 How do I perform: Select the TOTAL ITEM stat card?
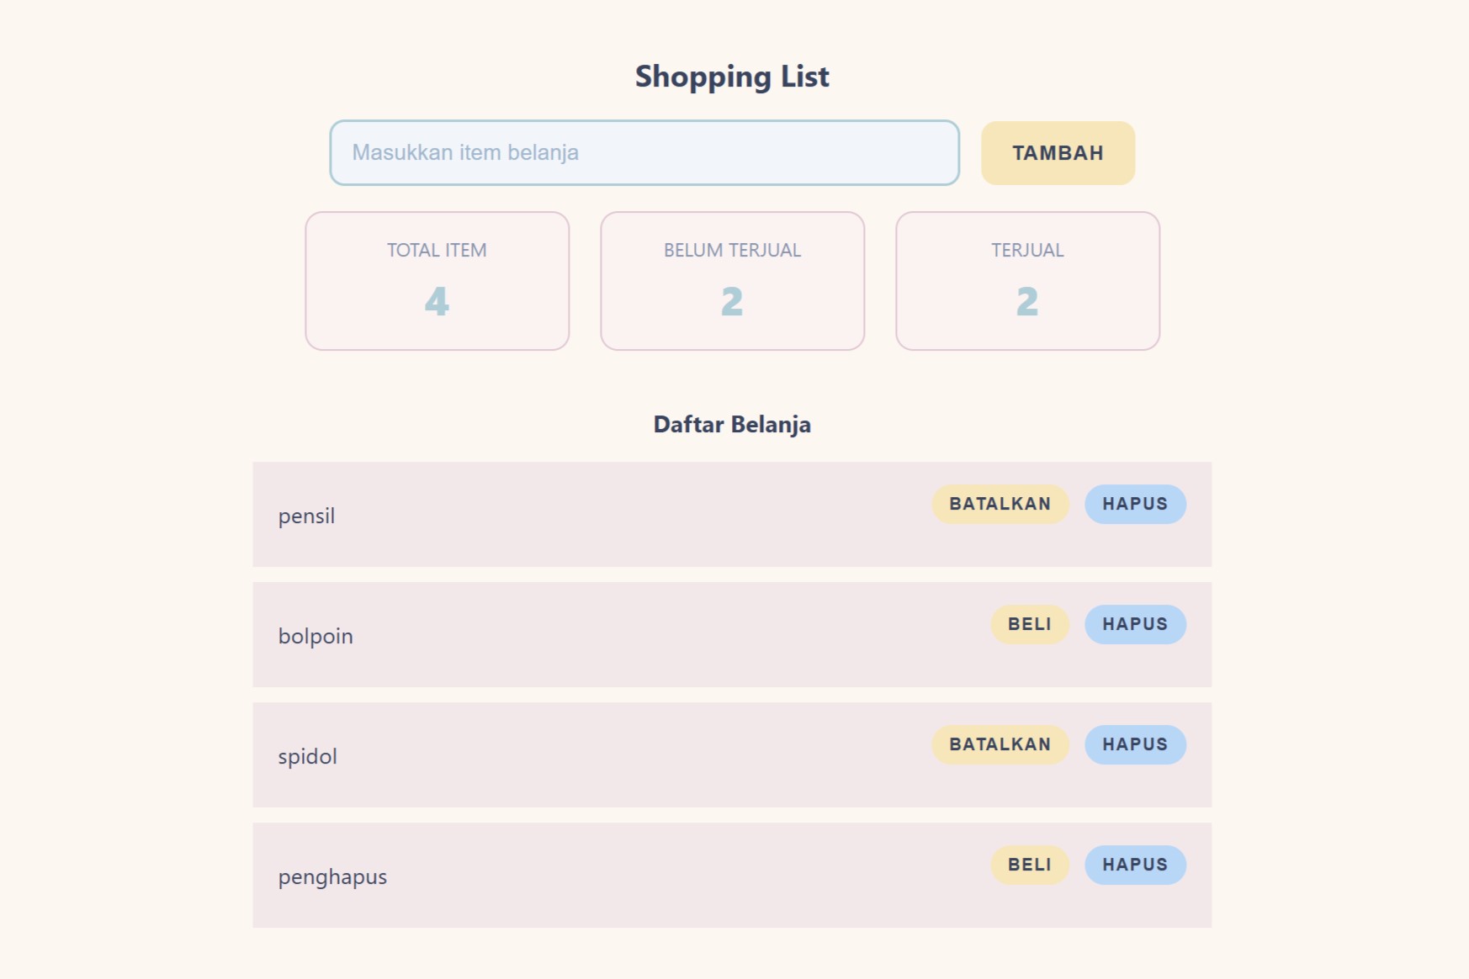(437, 280)
